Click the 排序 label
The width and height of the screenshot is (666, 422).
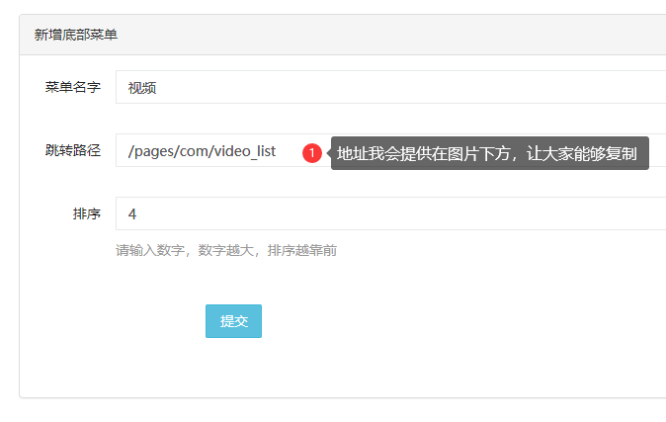87,213
